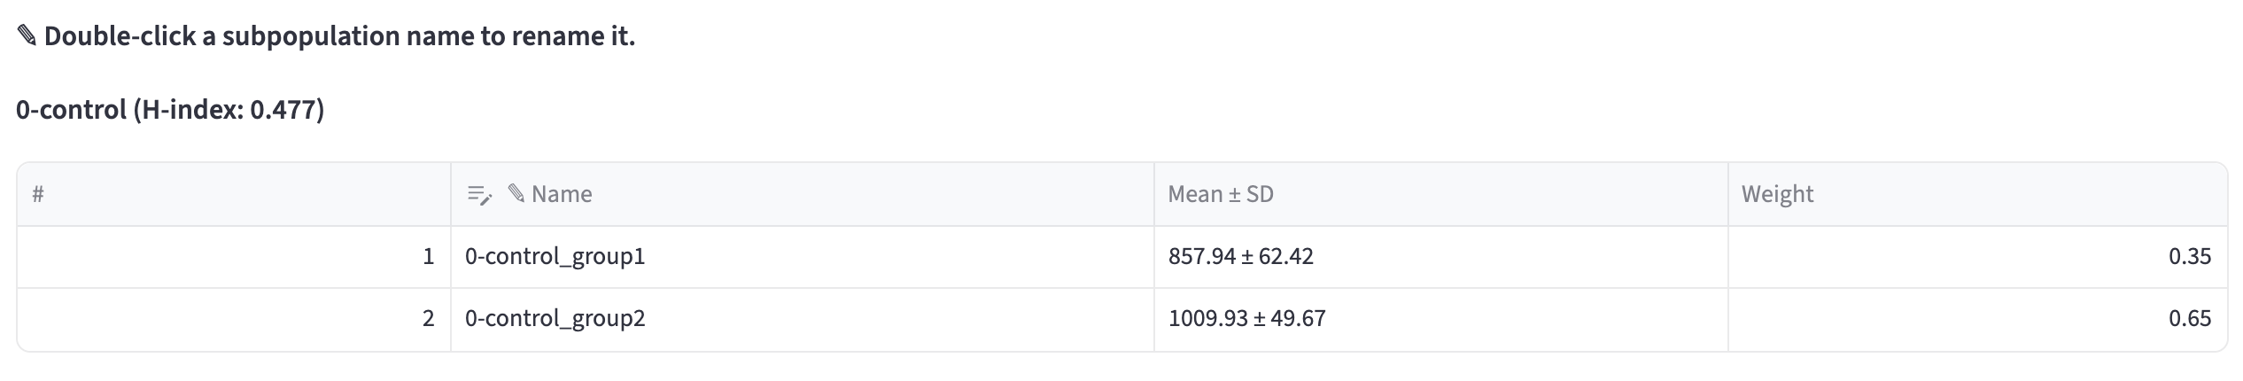Click the # column header

(234, 194)
